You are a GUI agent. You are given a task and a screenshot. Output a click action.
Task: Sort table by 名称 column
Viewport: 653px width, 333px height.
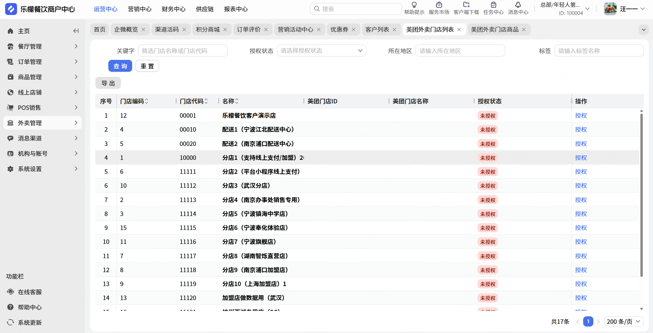237,101
